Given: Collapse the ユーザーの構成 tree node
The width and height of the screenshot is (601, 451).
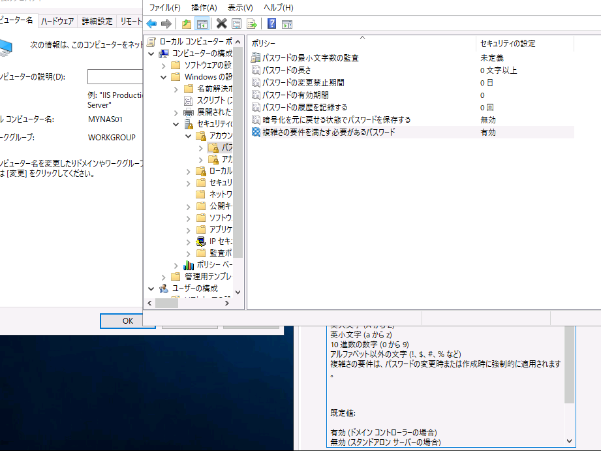Looking at the screenshot, I should [x=151, y=288].
